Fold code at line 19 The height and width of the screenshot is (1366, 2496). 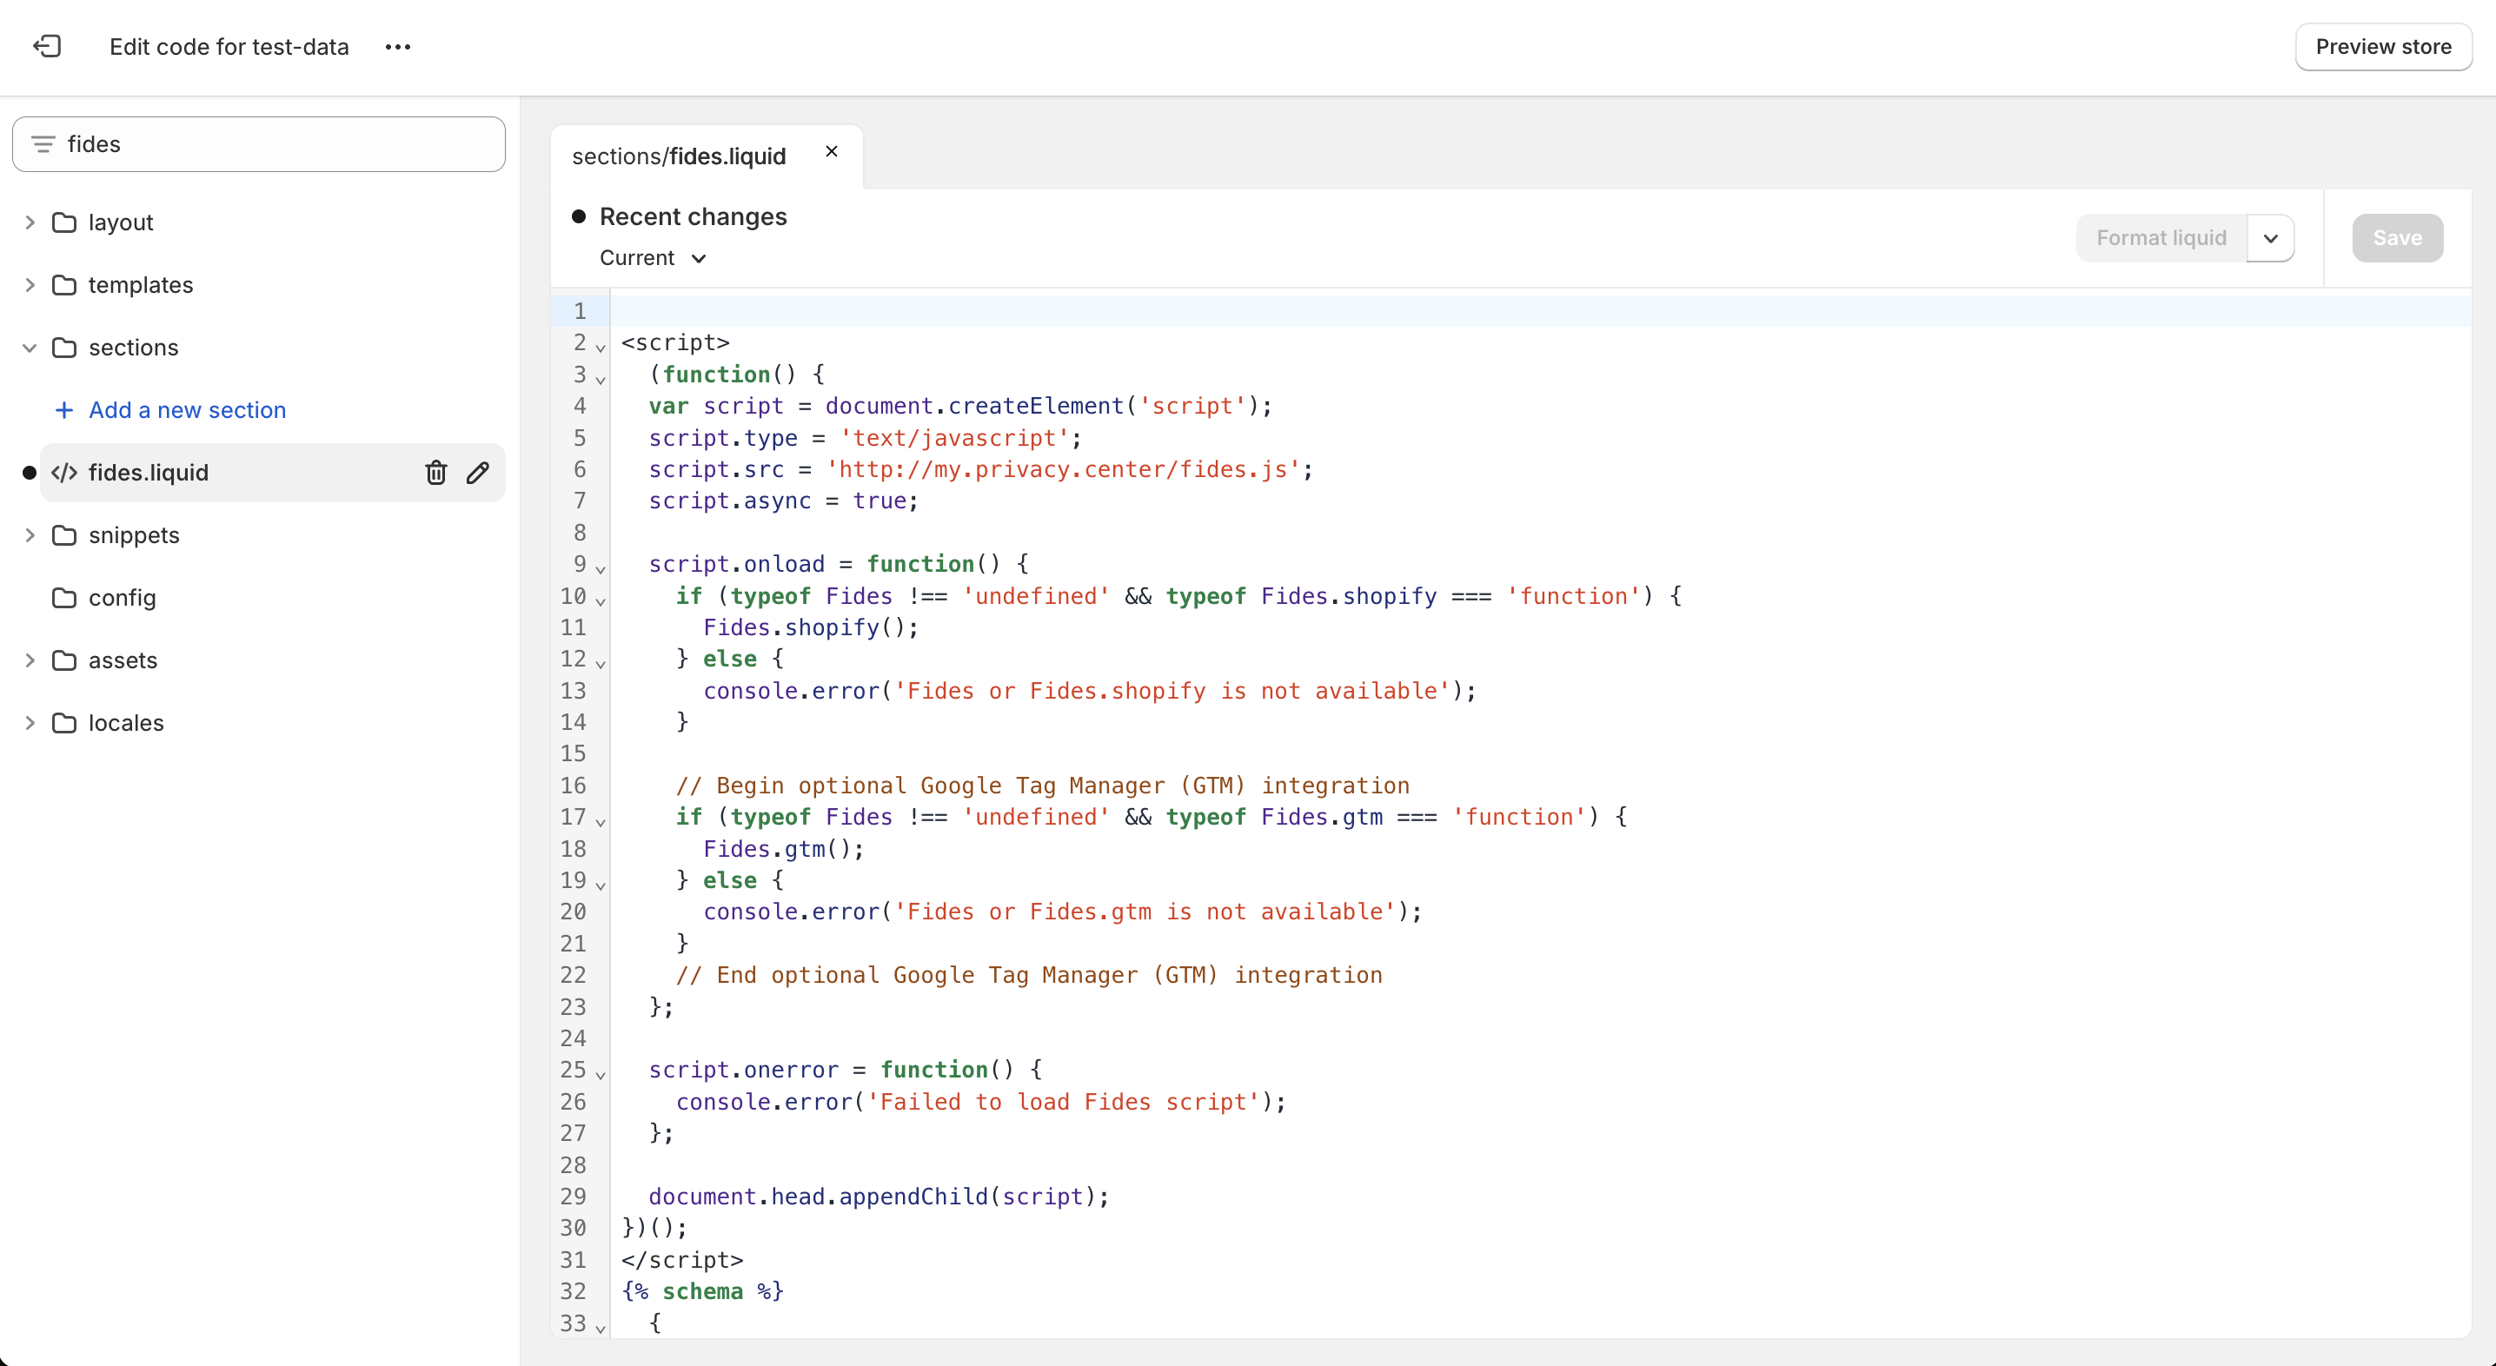pos(601,885)
